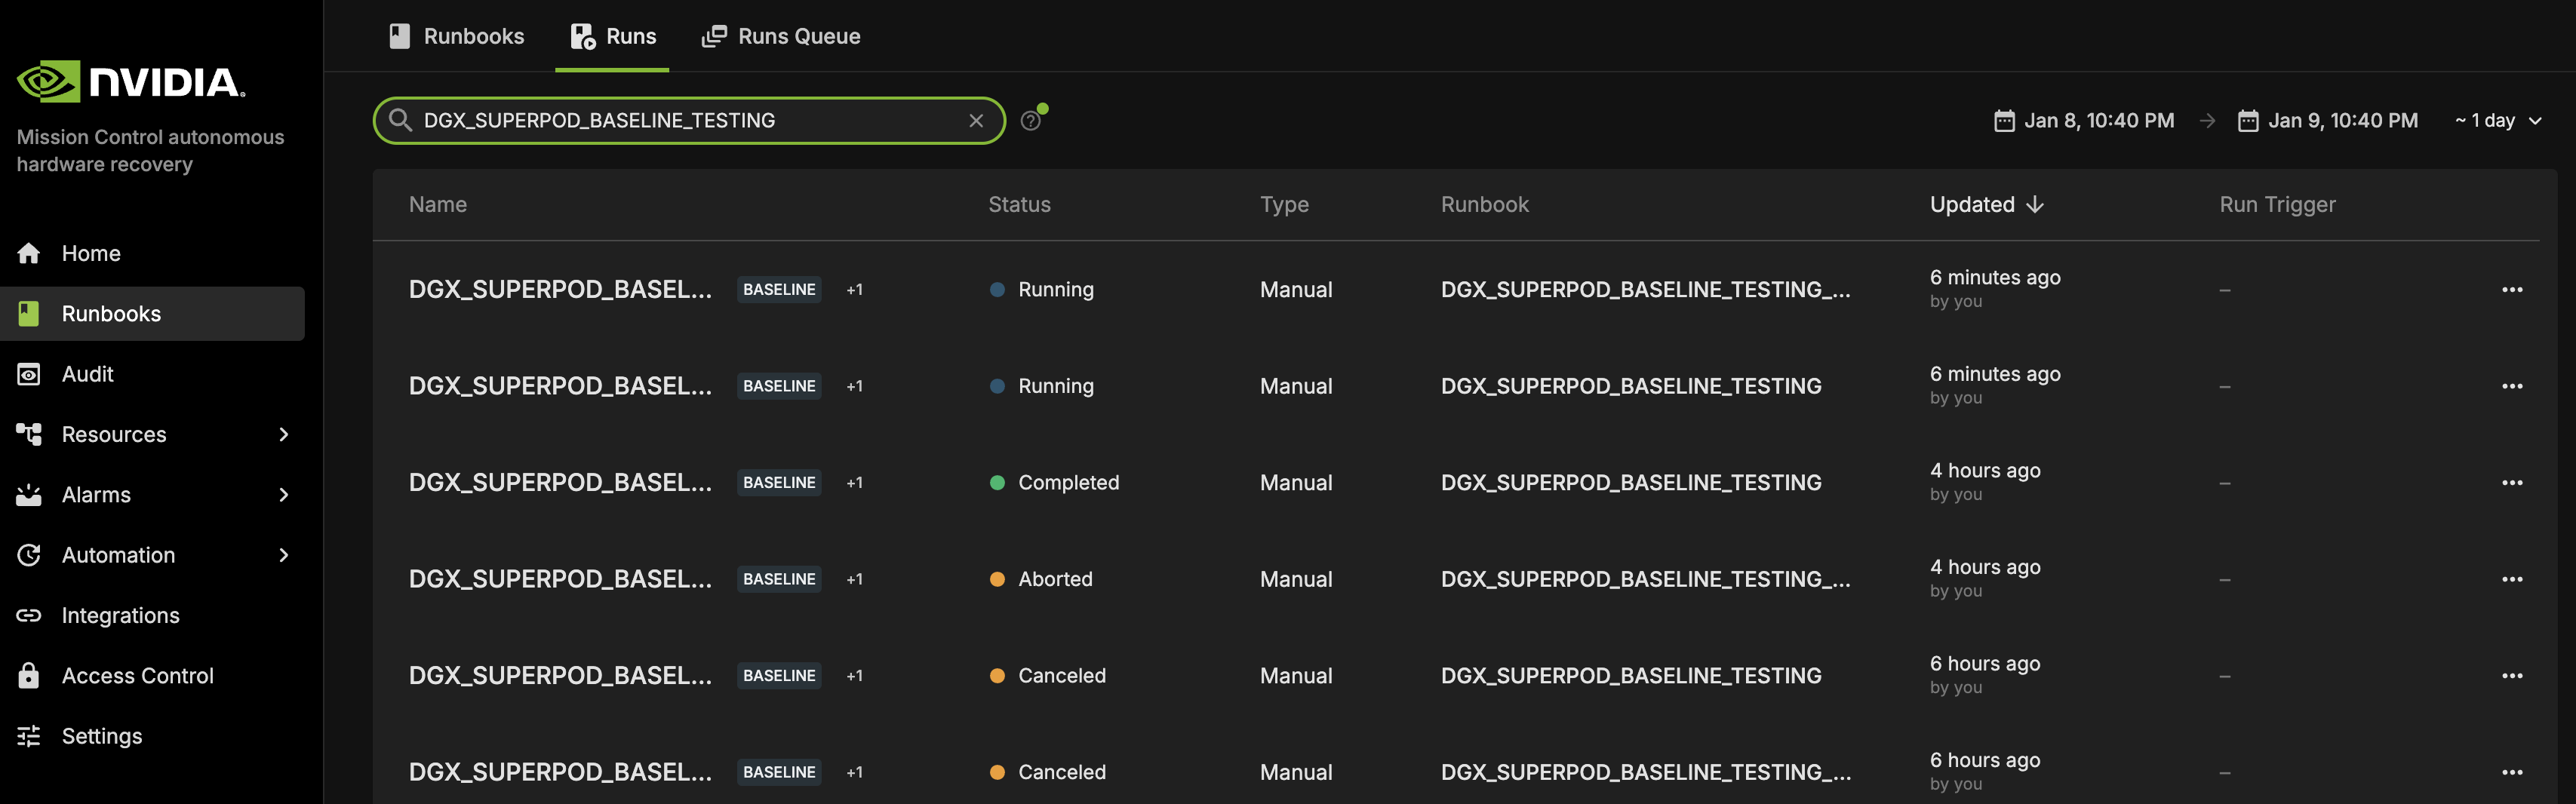
Task: Click Jan 9, 10:40 PM end date
Action: [2343, 120]
